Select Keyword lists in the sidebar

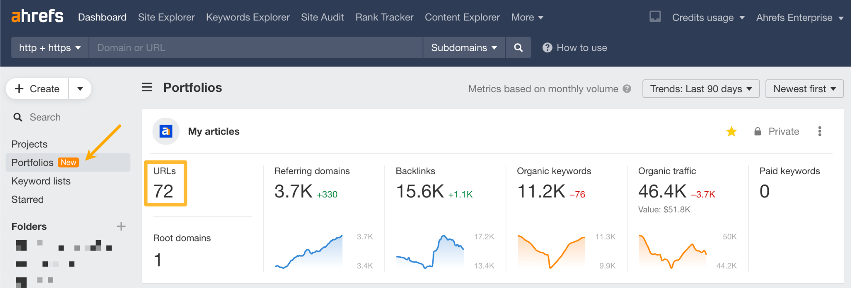[x=41, y=181]
